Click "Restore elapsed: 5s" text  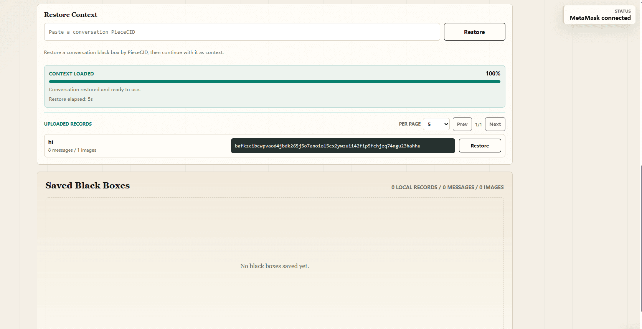(71, 99)
